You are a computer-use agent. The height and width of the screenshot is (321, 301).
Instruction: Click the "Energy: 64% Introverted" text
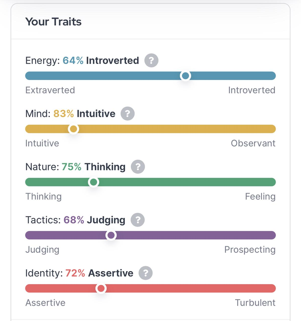click(x=82, y=60)
